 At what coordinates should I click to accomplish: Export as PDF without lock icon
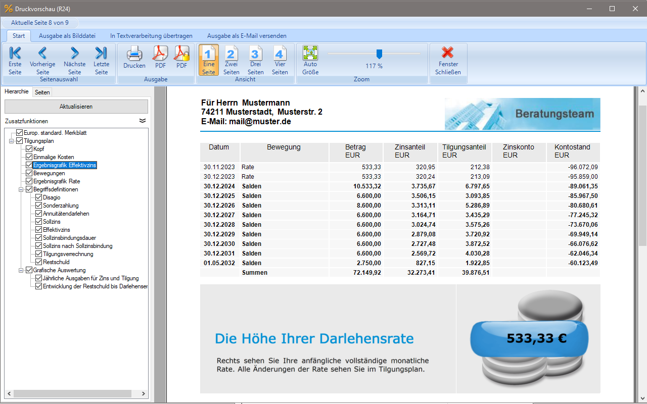[x=160, y=57]
